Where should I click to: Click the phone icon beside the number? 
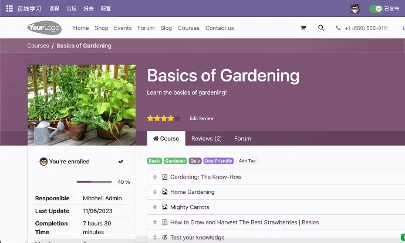[338, 28]
